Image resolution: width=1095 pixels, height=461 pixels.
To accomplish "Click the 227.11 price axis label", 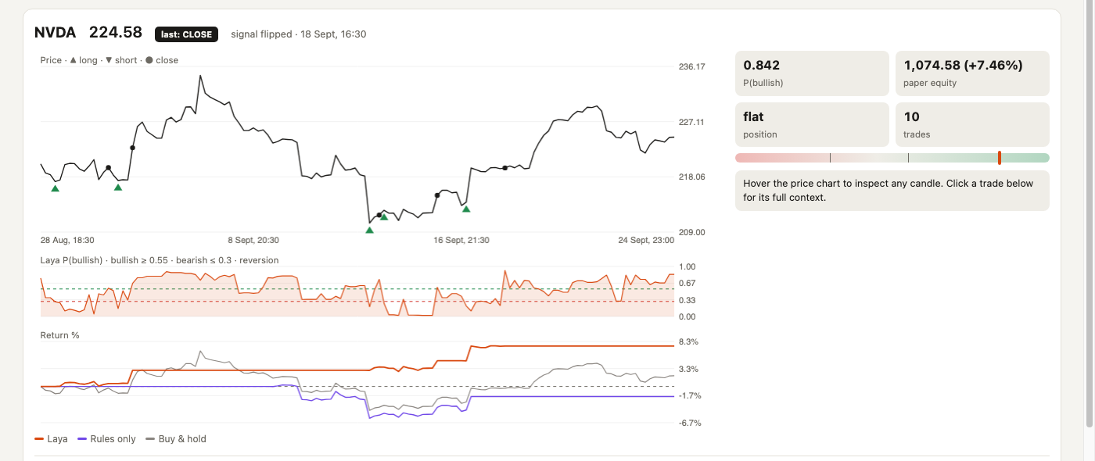I will point(691,122).
